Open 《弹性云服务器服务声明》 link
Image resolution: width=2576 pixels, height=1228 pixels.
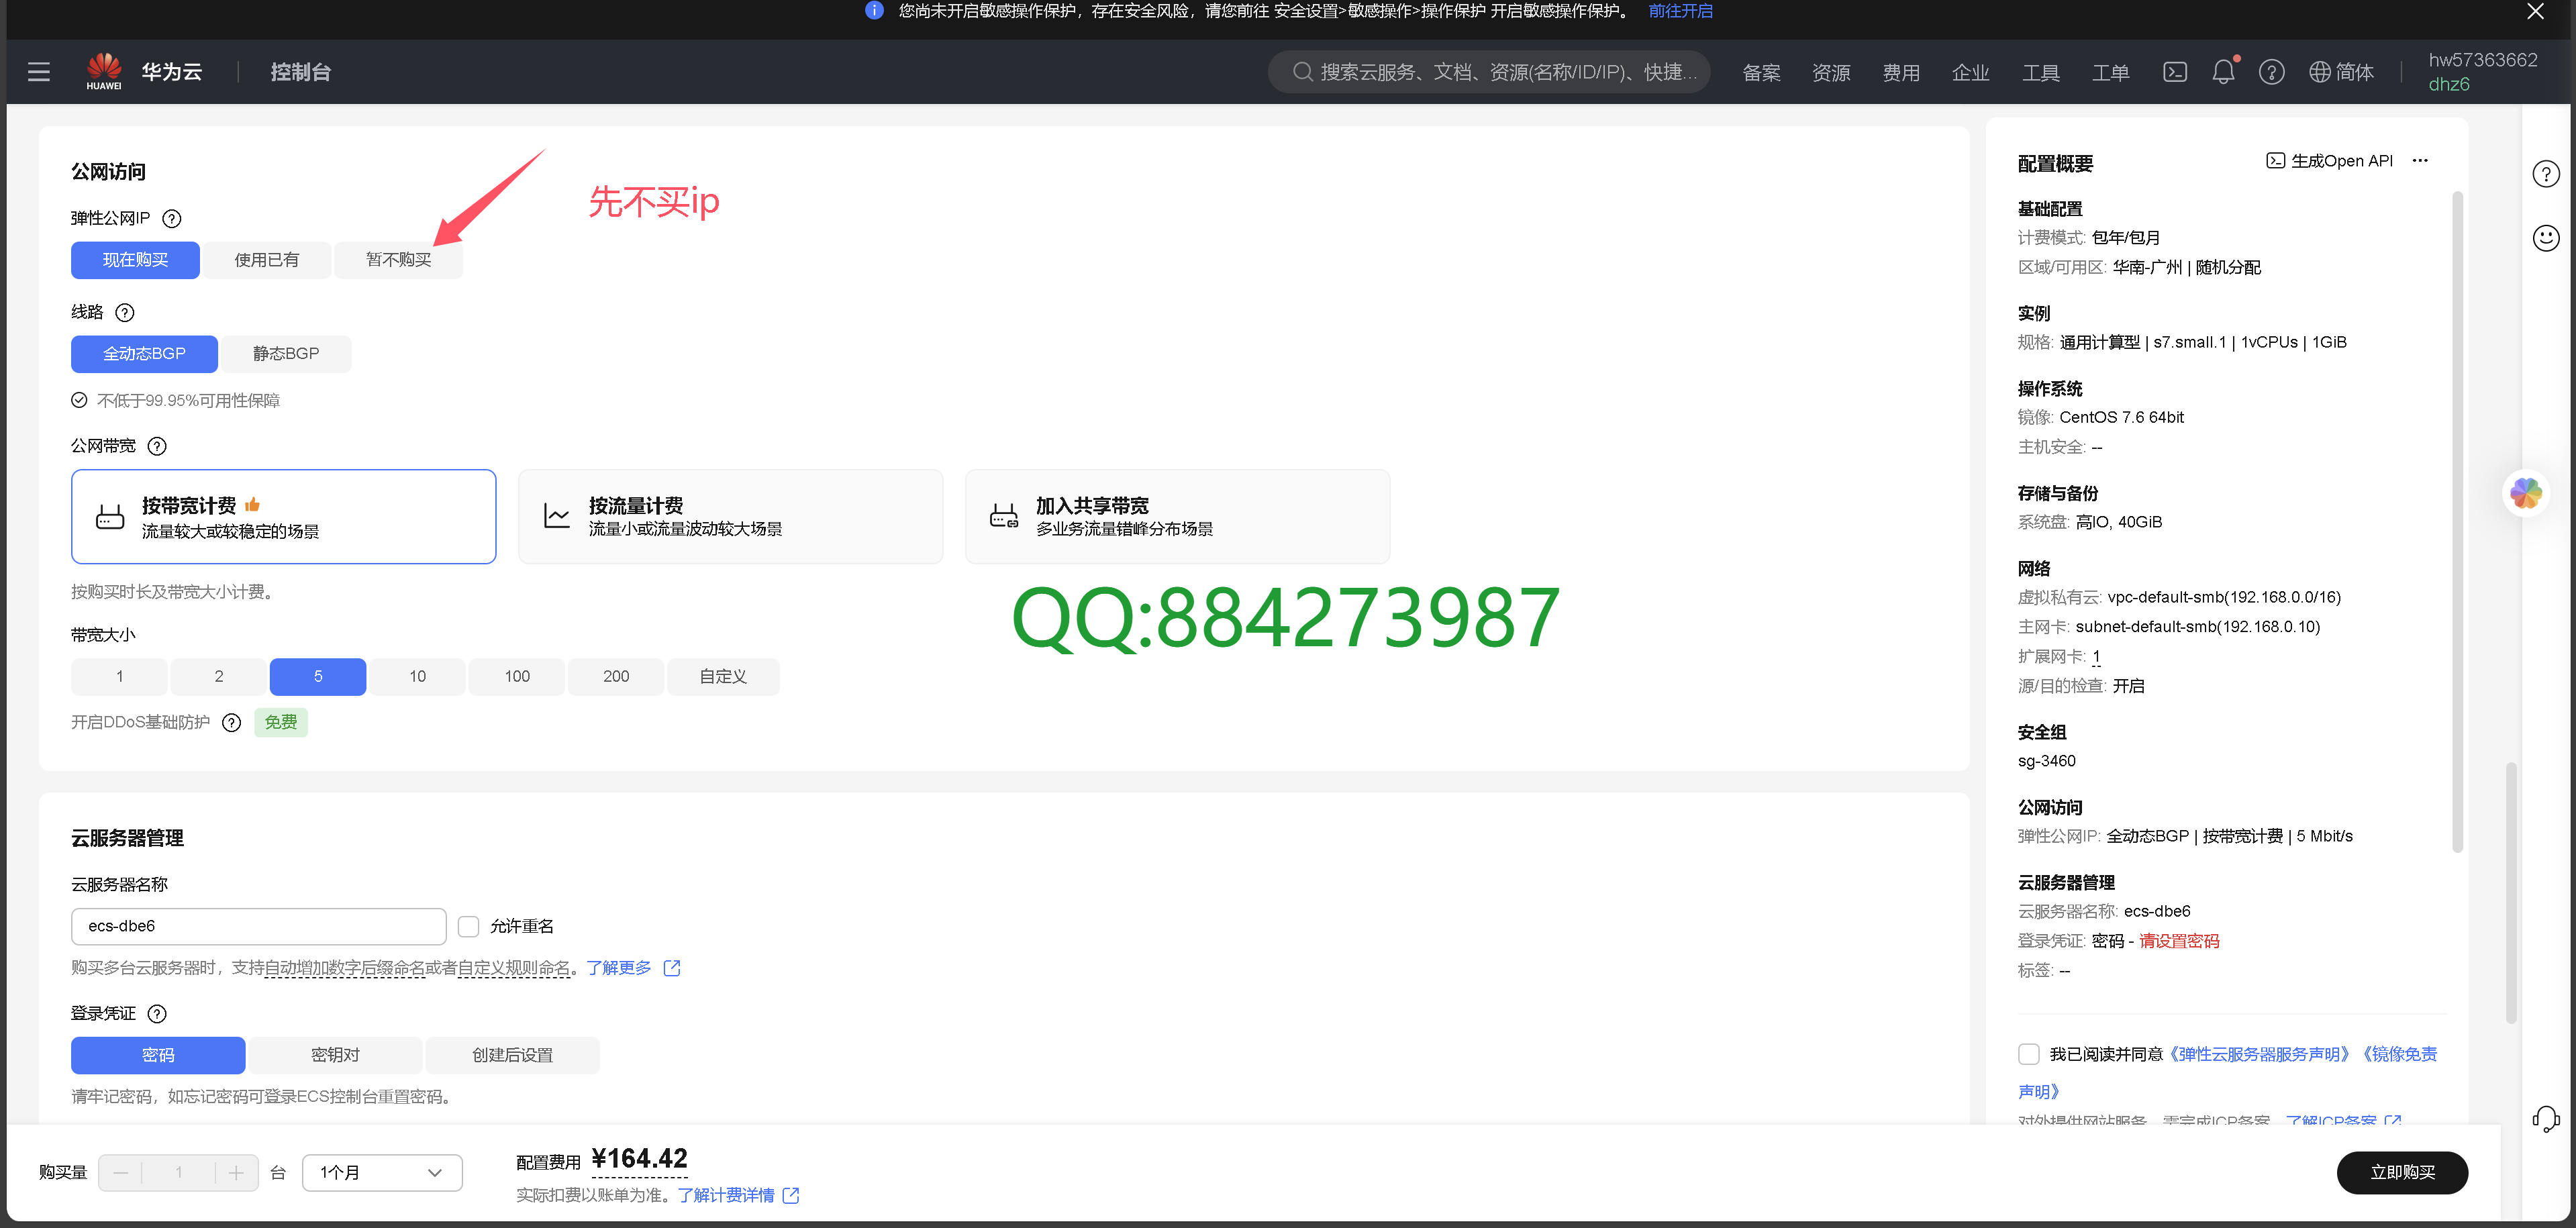(2259, 1054)
